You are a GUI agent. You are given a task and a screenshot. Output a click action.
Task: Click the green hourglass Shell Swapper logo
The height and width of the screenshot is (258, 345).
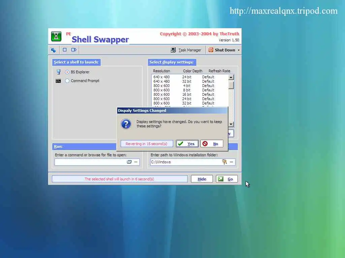point(56,36)
